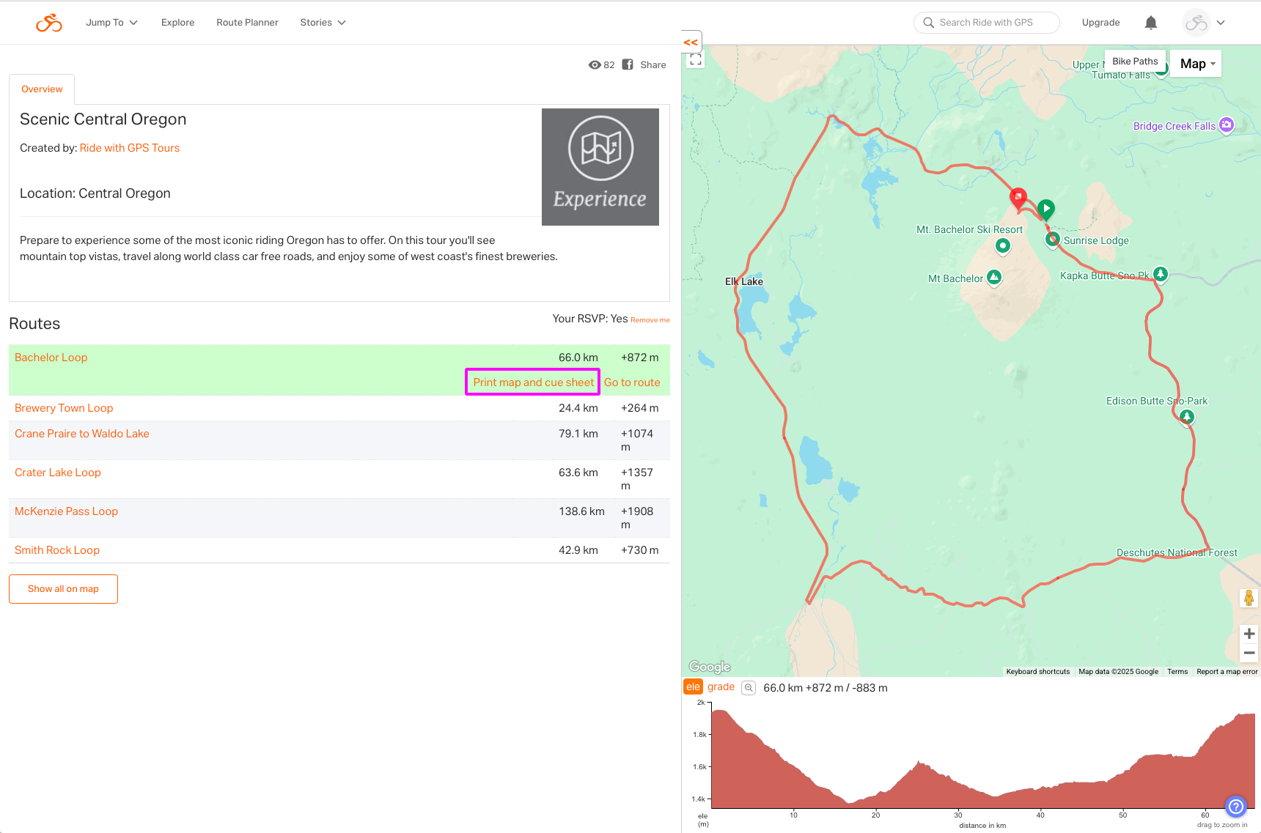
Task: Expand the Stories dropdown menu
Action: (x=323, y=23)
